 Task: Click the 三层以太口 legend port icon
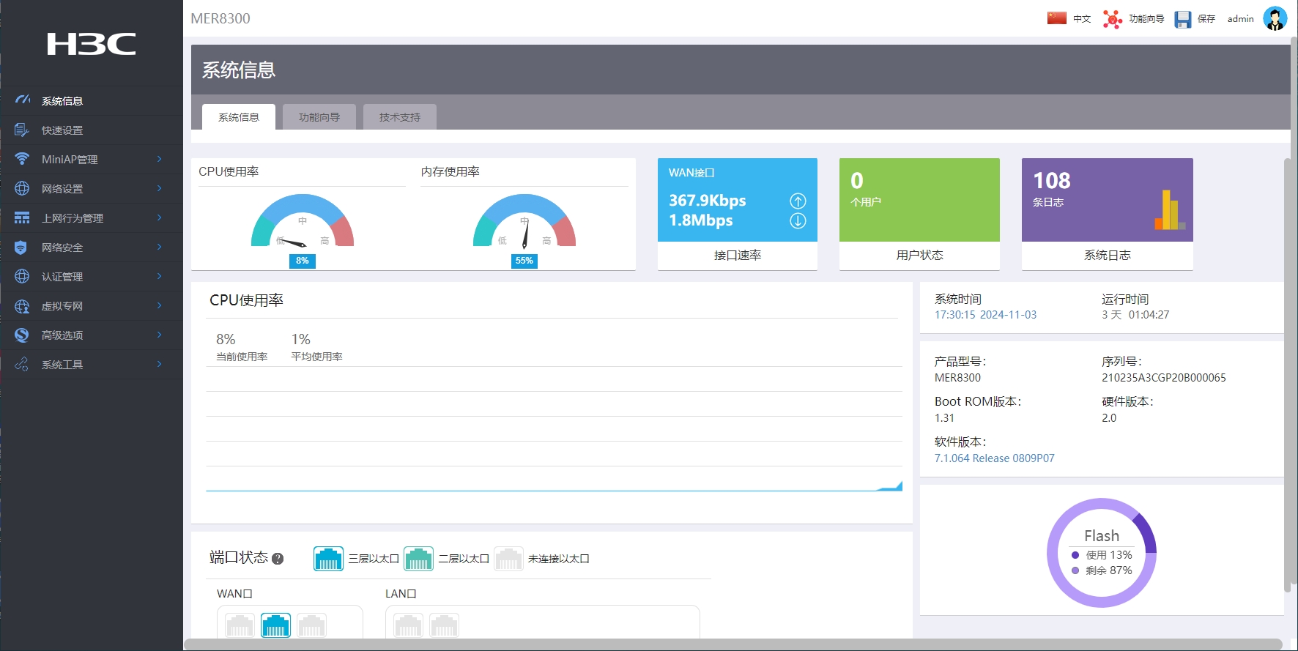pyautogui.click(x=328, y=559)
